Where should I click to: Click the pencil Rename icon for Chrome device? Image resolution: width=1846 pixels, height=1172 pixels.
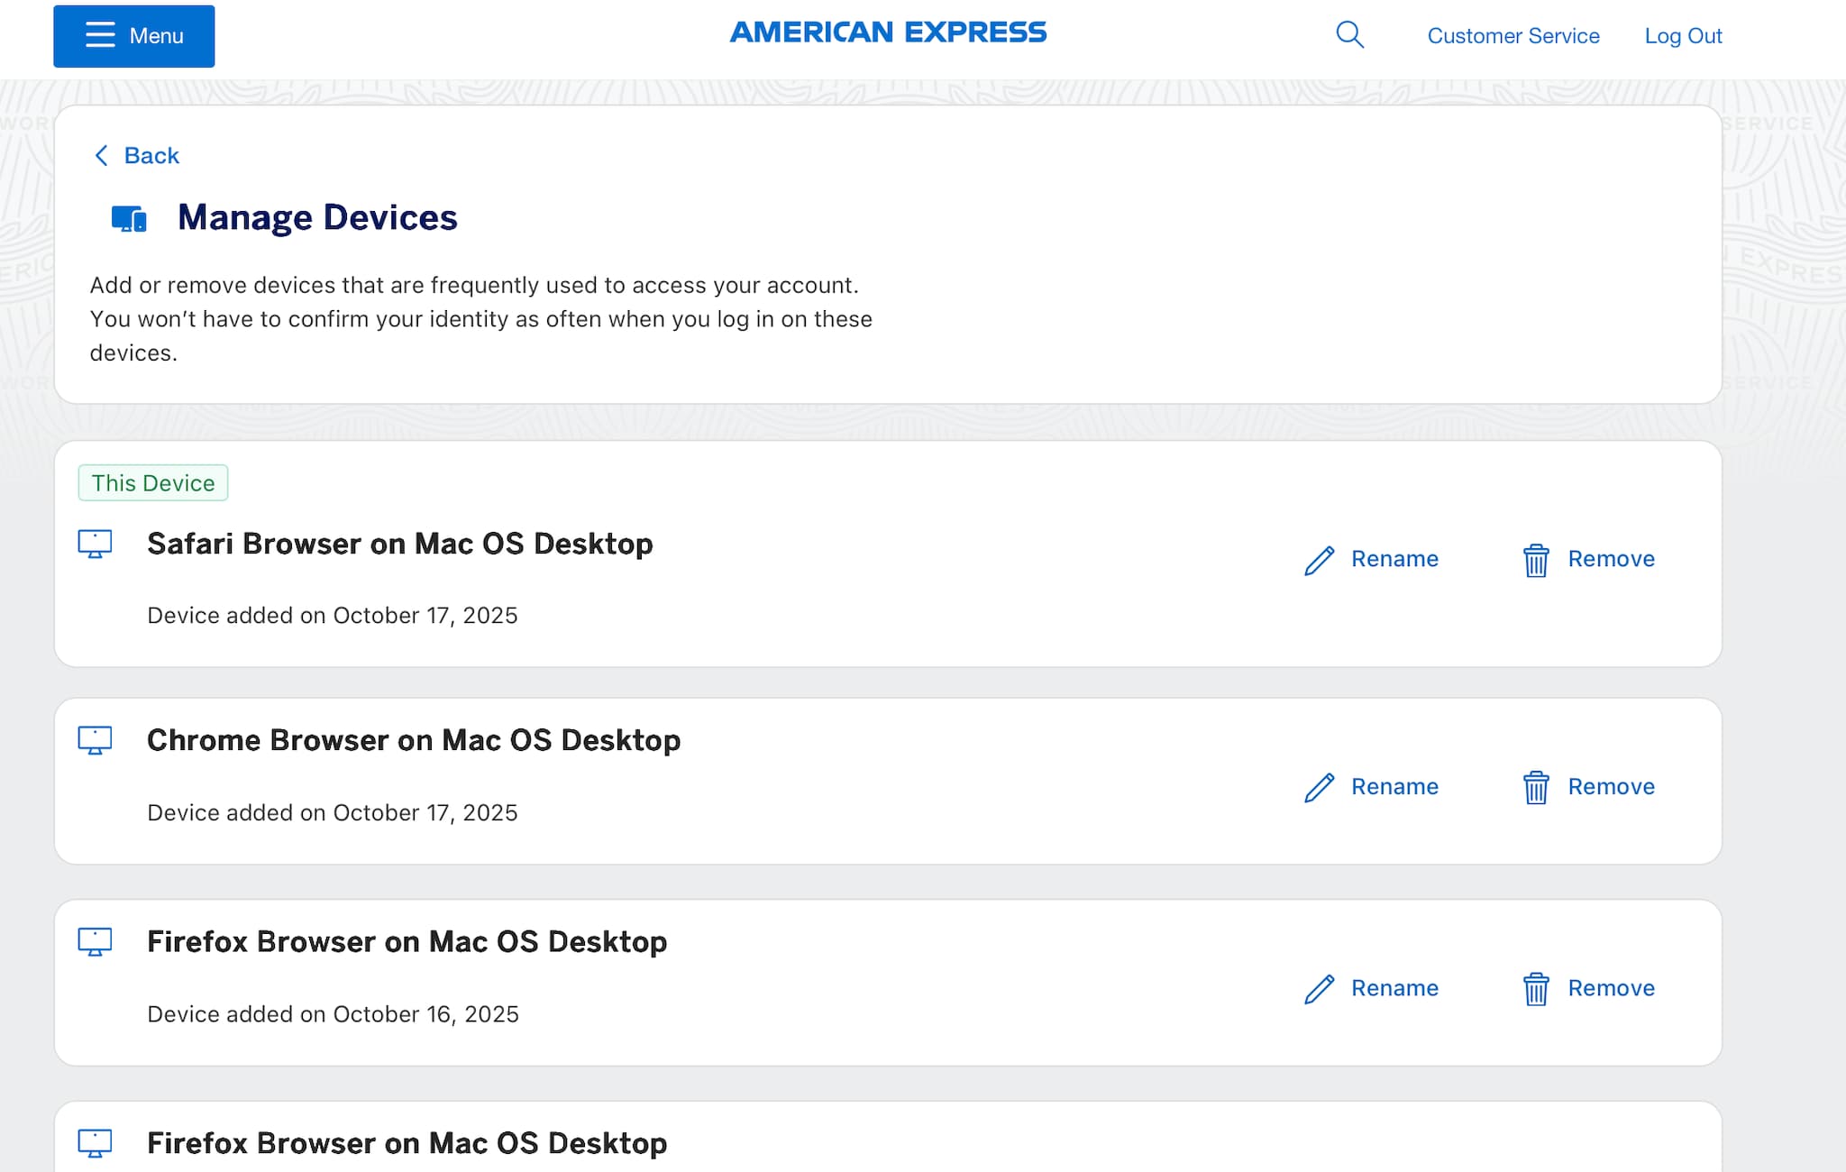coord(1319,787)
